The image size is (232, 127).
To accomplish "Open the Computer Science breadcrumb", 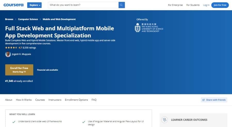I will [28, 19].
